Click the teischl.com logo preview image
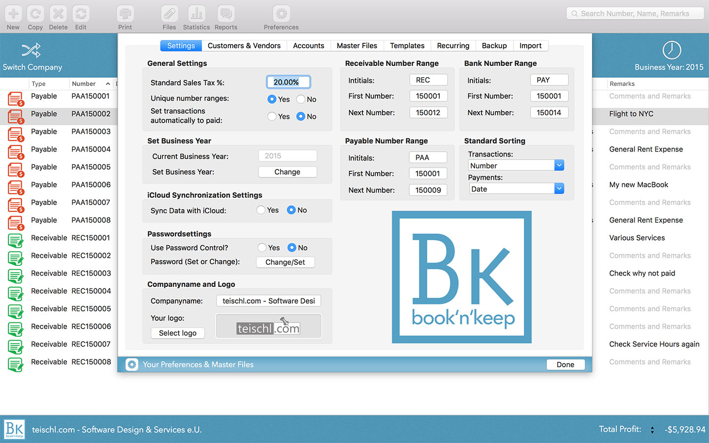709x443 pixels. pyautogui.click(x=269, y=326)
